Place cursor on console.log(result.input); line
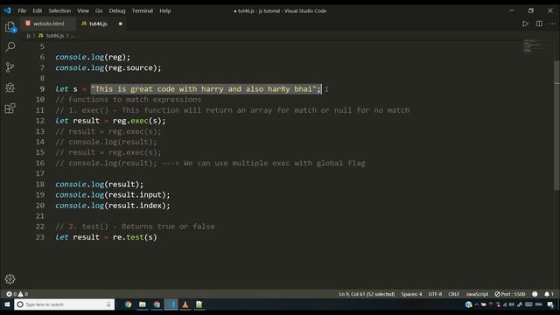 tap(113, 195)
